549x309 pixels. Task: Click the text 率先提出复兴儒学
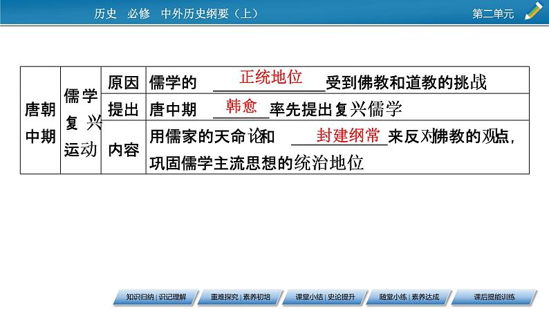(x=335, y=109)
